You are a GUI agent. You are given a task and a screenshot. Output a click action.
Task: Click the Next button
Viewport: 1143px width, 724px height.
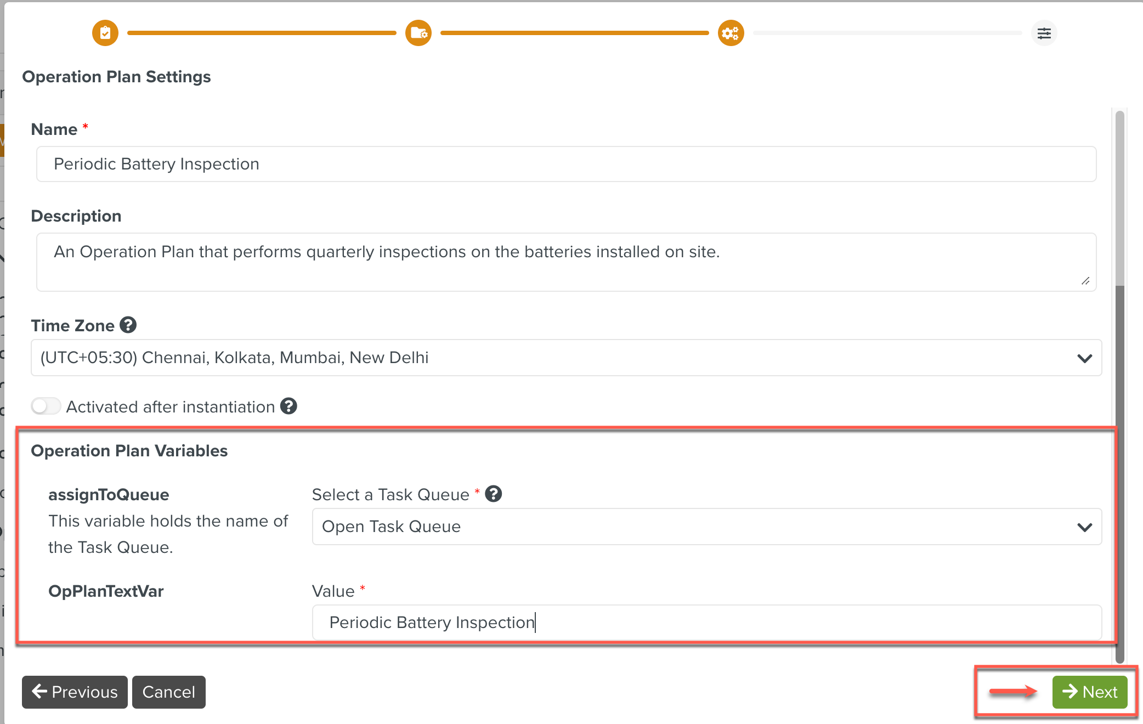point(1089,692)
